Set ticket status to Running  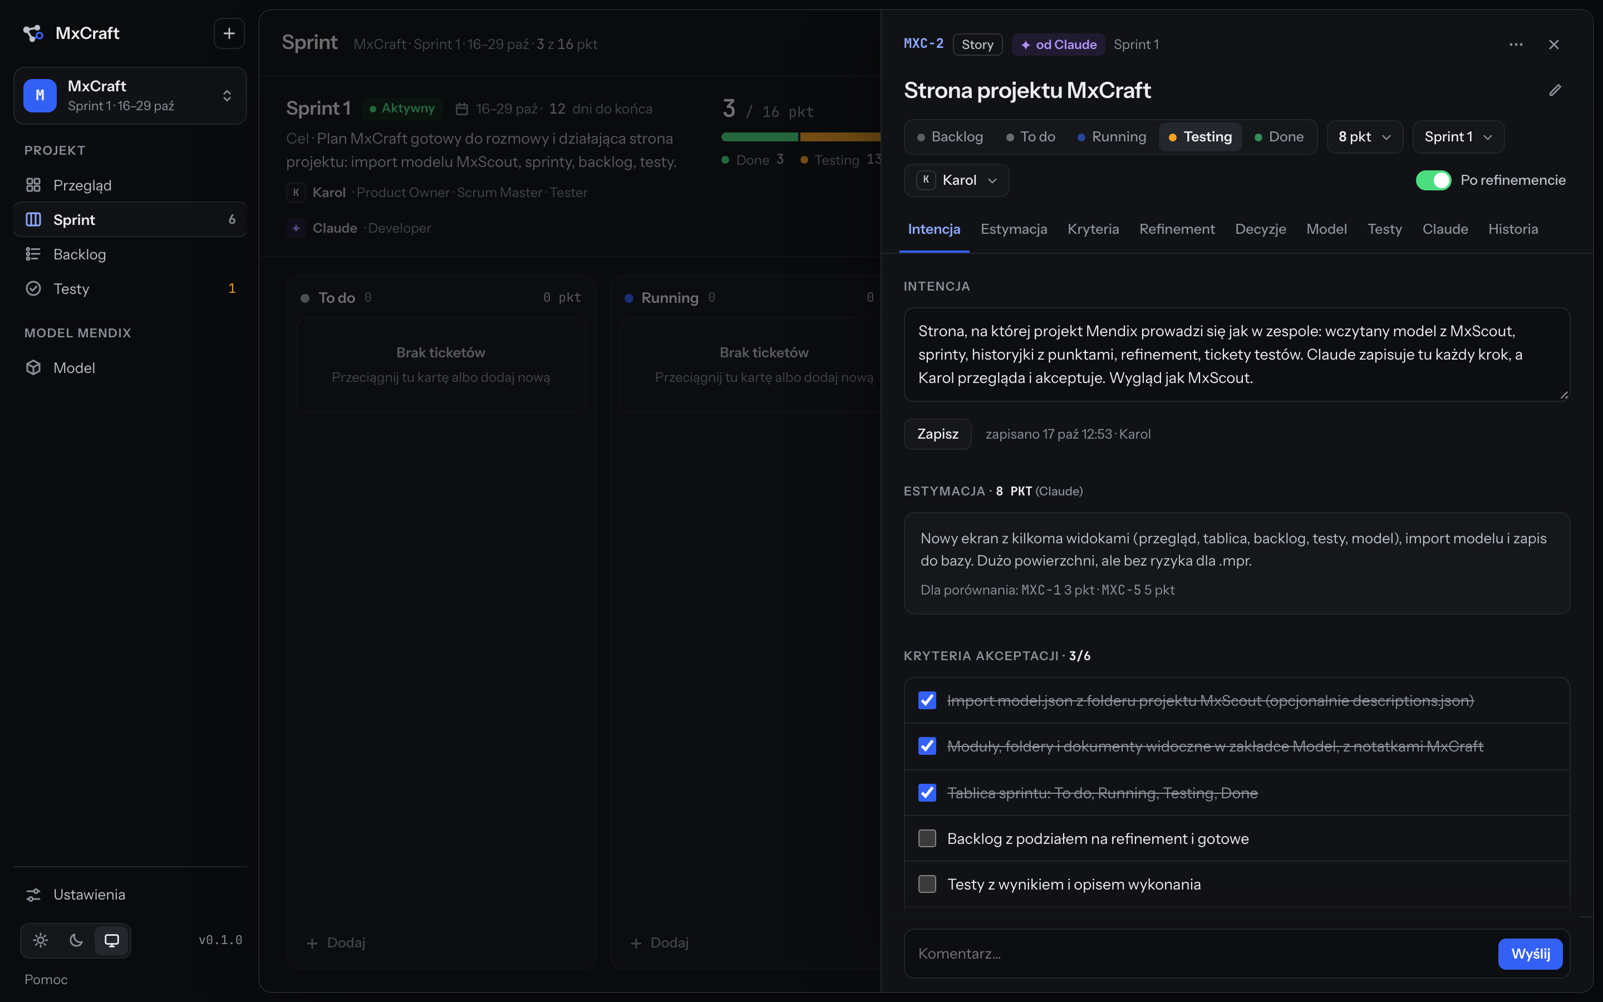pyautogui.click(x=1112, y=136)
